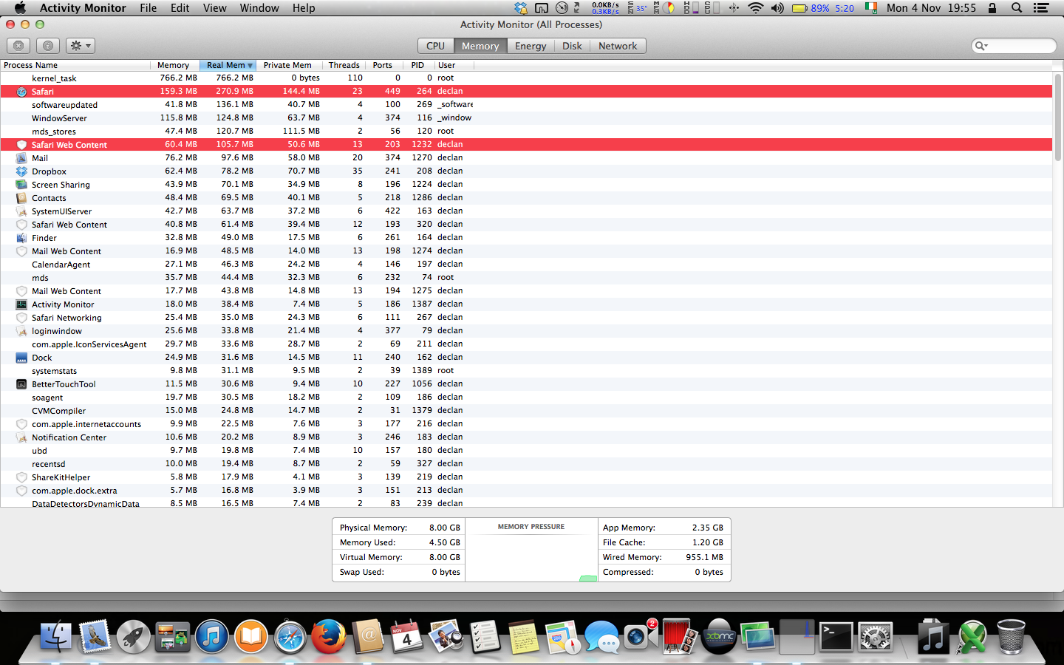Open the gear action dropdown
The height and width of the screenshot is (665, 1064).
81,46
